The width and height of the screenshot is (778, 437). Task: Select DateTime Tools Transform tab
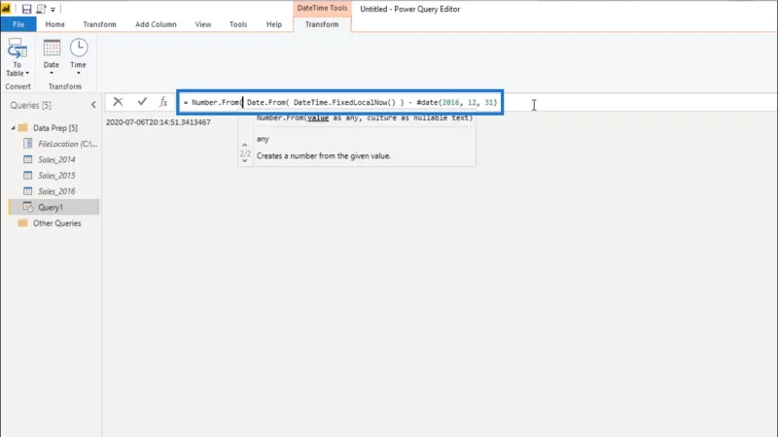322,24
